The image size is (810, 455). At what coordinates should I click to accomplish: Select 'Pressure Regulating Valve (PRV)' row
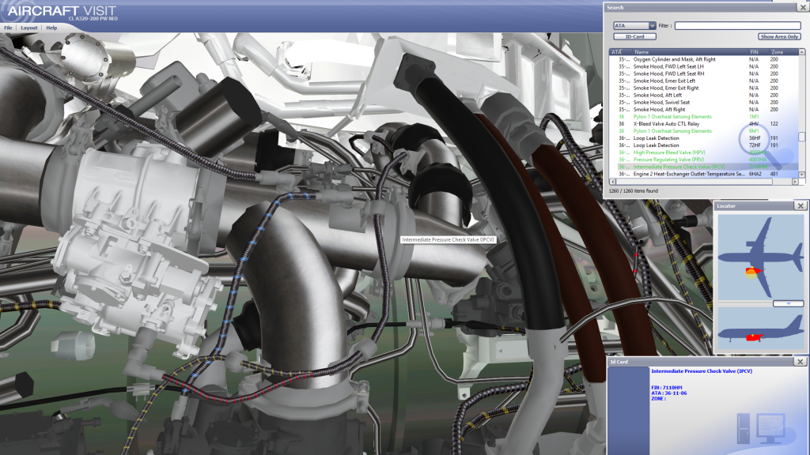click(704, 160)
